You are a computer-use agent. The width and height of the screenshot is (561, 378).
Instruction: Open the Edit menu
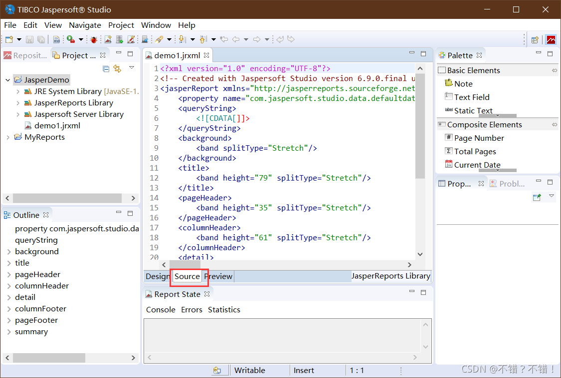[30, 25]
